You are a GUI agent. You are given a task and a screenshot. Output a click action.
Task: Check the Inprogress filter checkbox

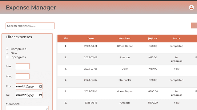[x=7, y=57]
